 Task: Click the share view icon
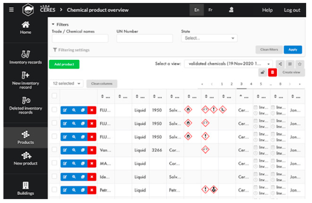280,64
